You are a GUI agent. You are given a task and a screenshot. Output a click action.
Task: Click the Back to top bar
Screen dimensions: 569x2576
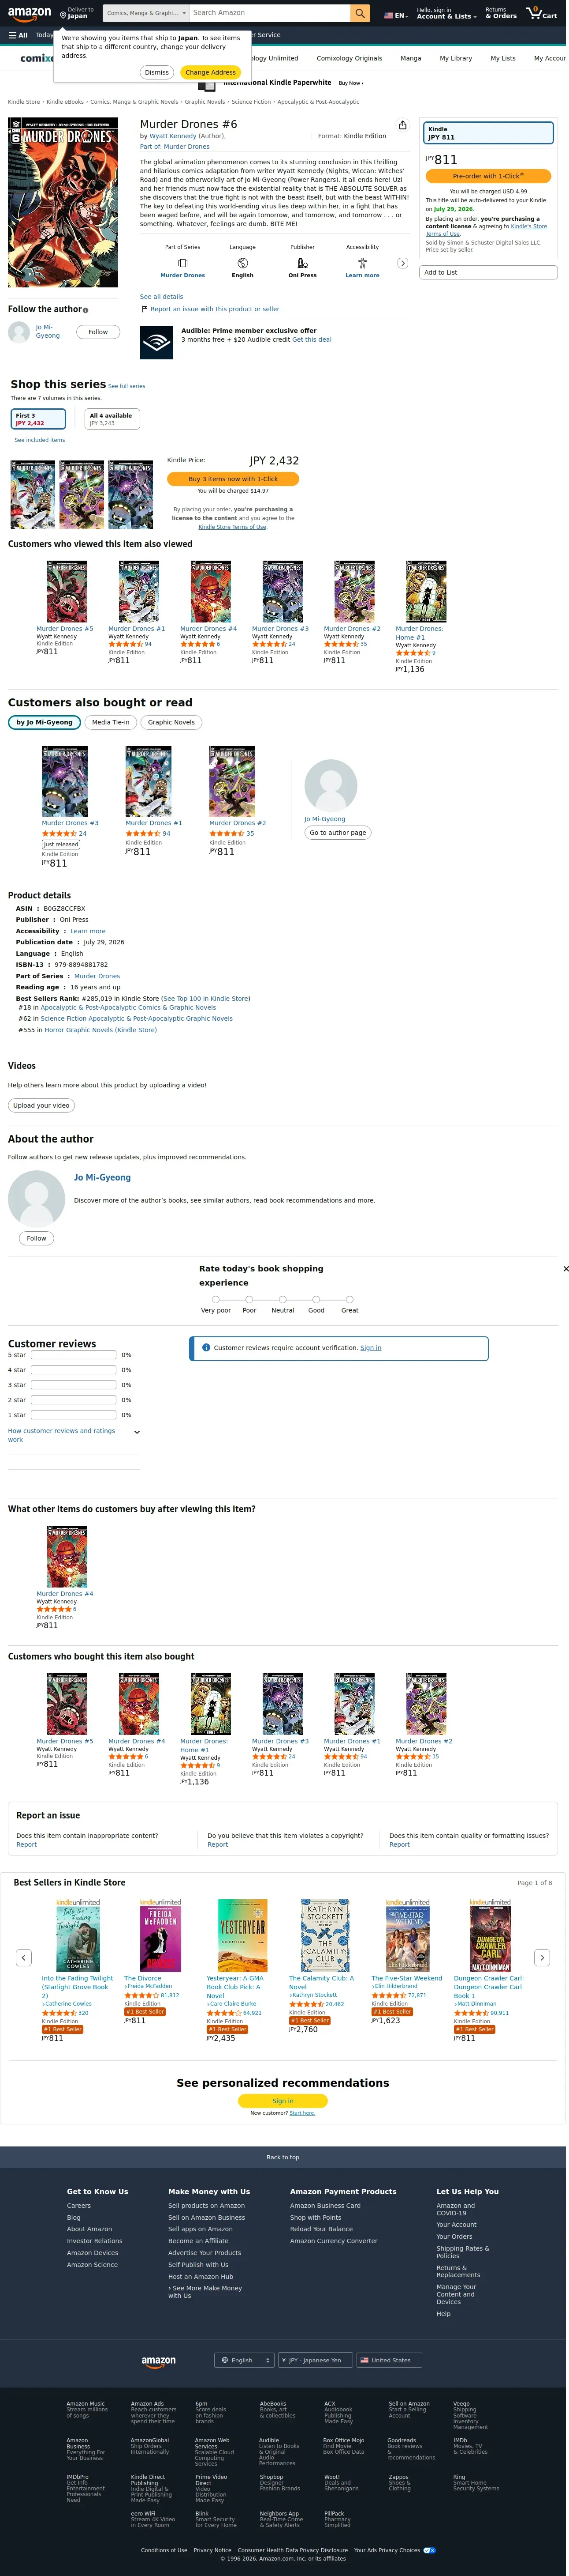tap(283, 2157)
